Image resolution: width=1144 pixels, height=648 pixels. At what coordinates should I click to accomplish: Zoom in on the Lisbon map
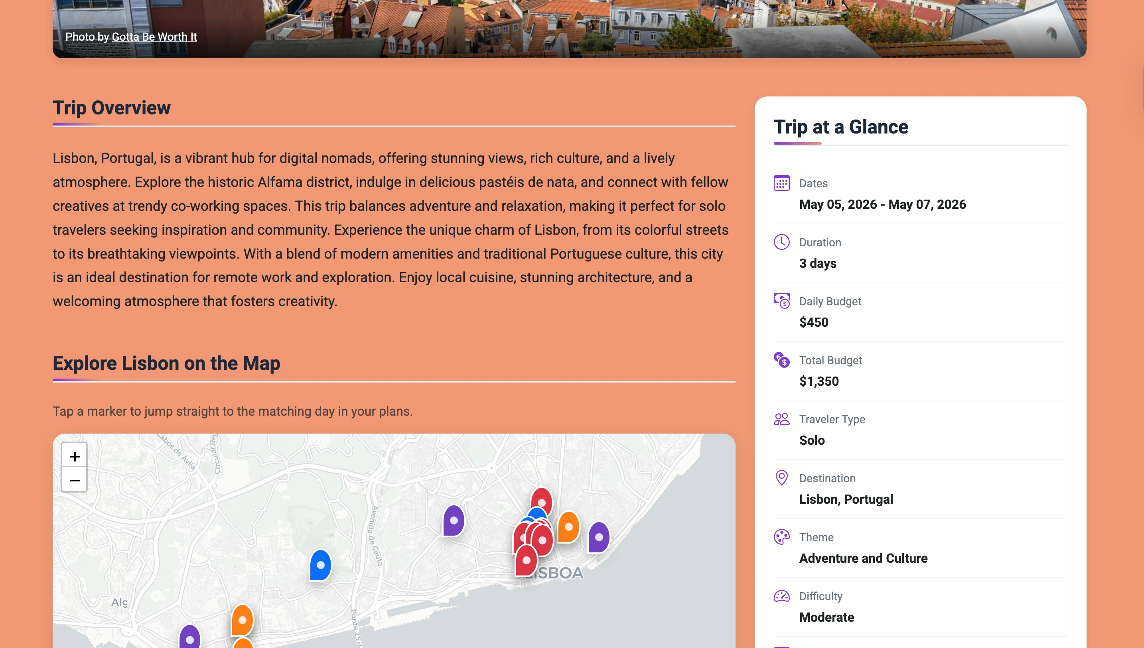74,456
